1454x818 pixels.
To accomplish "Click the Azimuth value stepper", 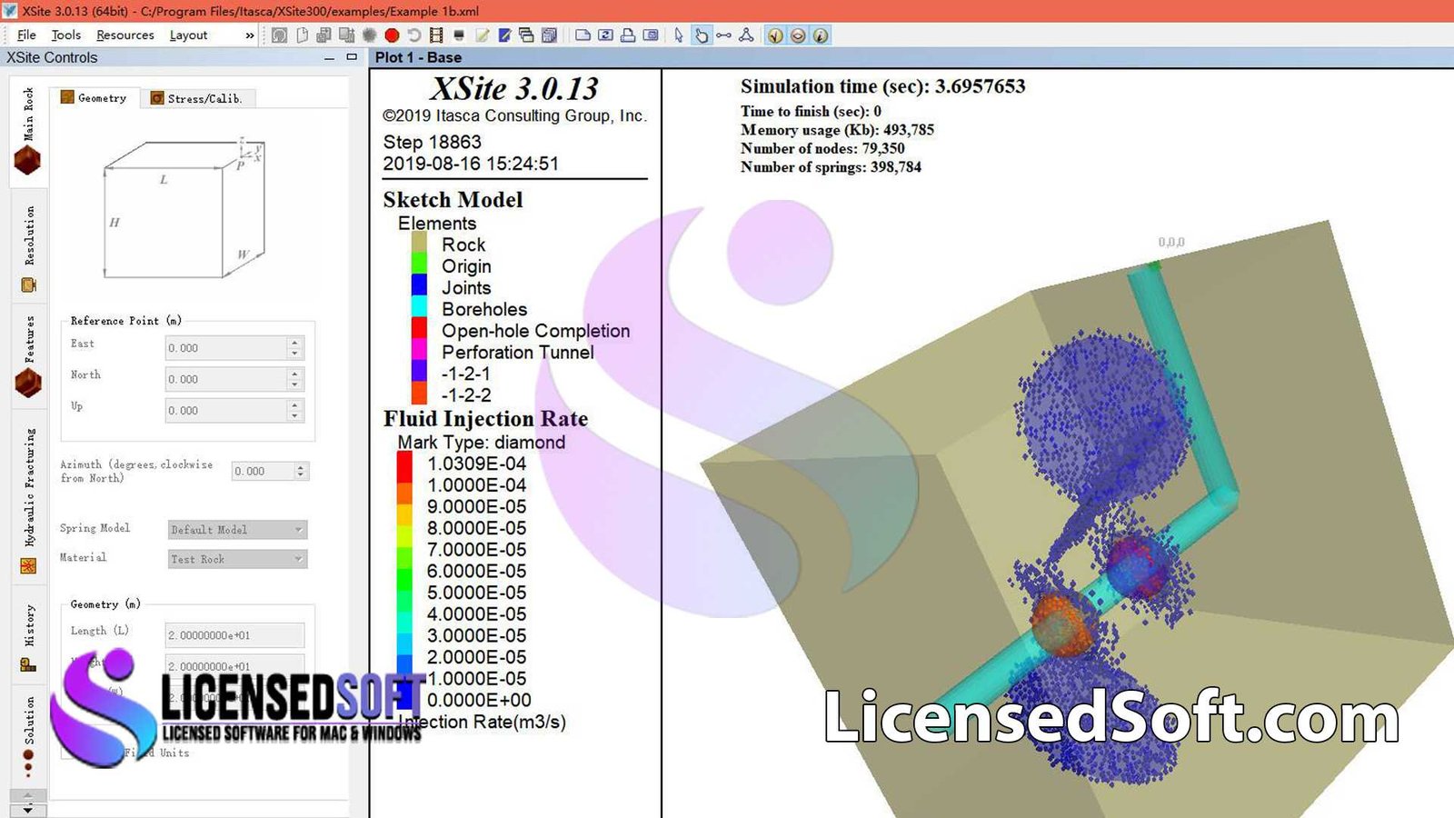I will click(301, 471).
